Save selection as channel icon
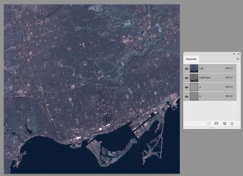Viewport: 243px width, 176px height. coord(216,123)
